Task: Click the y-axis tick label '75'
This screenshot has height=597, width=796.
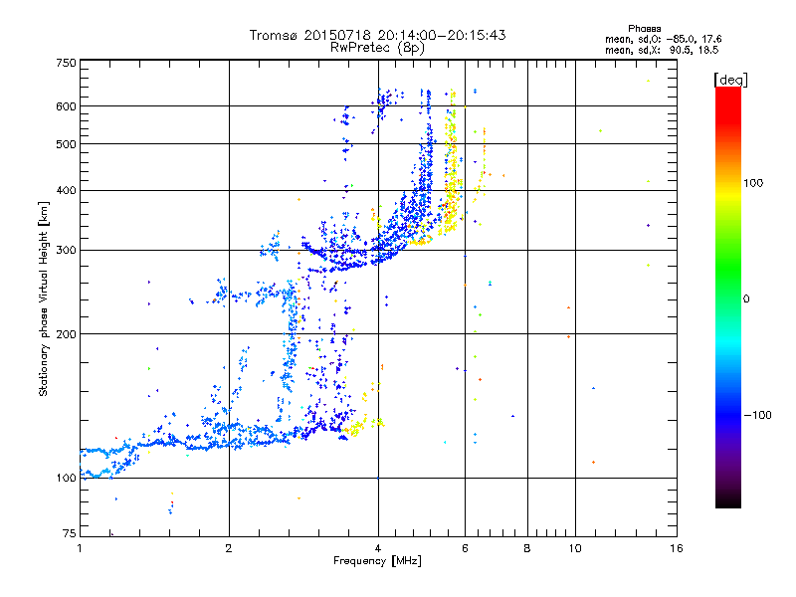Action: (70, 533)
